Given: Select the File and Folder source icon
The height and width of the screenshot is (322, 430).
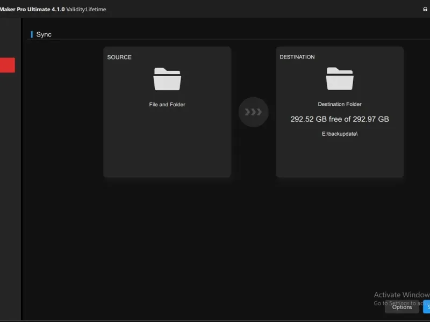Looking at the screenshot, I should 167,79.
